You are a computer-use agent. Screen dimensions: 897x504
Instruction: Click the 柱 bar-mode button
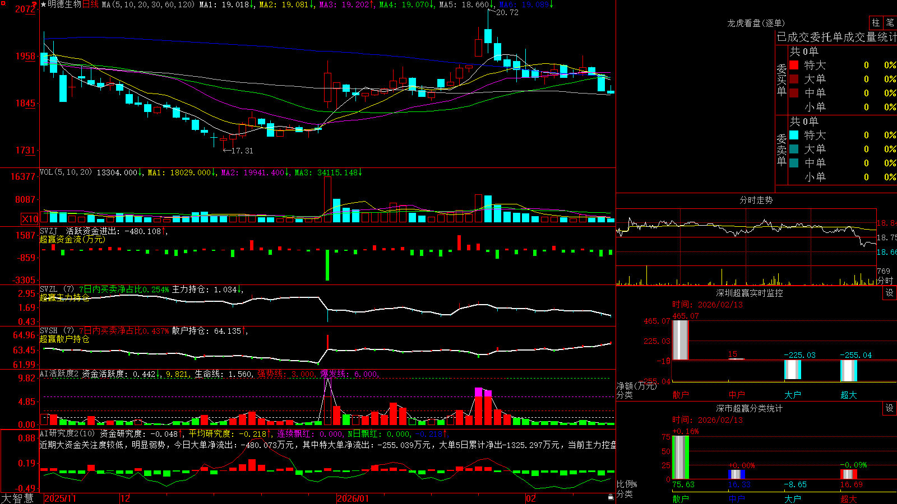pos(876,22)
